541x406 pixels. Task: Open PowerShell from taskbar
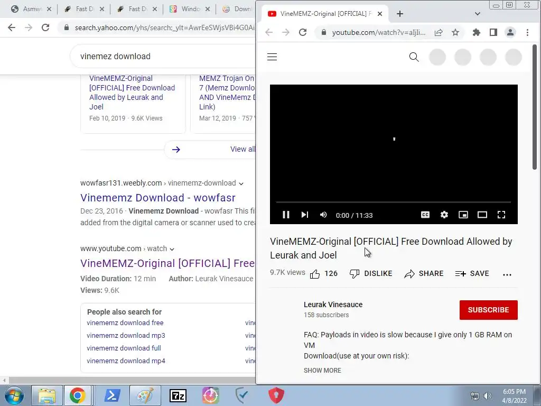click(113, 395)
